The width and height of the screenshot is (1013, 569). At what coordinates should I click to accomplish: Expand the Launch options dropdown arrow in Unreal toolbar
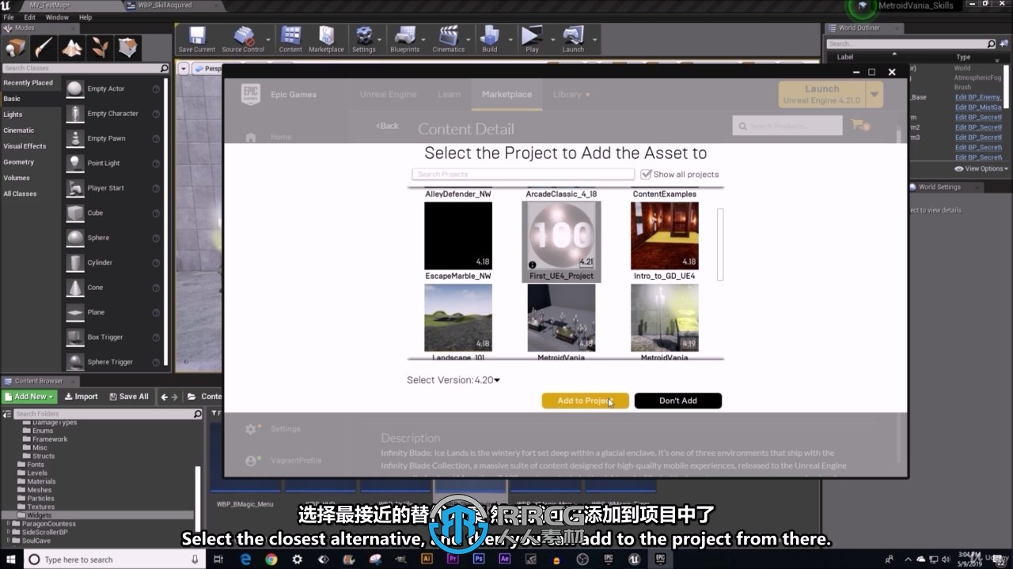tap(594, 40)
